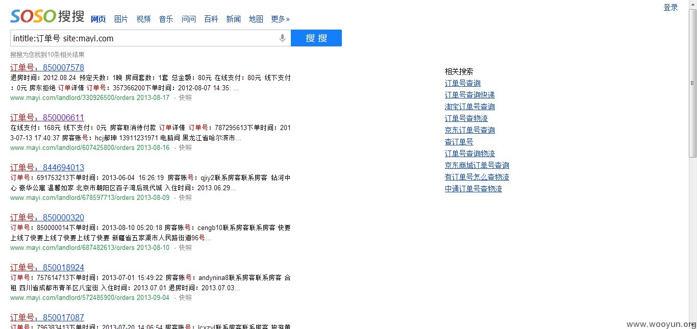Click URL www.mayi.com/landlord/330926500/orders
The height and width of the screenshot is (329, 697).
pos(72,97)
